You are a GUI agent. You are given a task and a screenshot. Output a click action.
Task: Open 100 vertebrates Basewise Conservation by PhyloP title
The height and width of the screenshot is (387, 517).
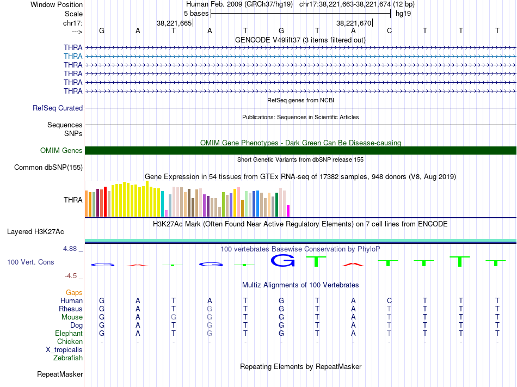coord(300,249)
